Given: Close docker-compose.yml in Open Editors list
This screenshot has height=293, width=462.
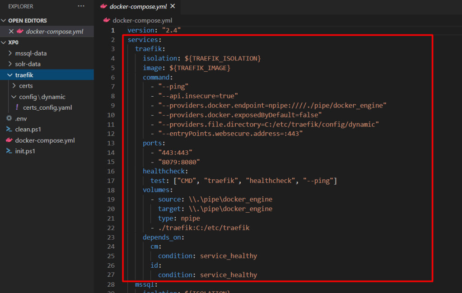Looking at the screenshot, I should coord(11,32).
